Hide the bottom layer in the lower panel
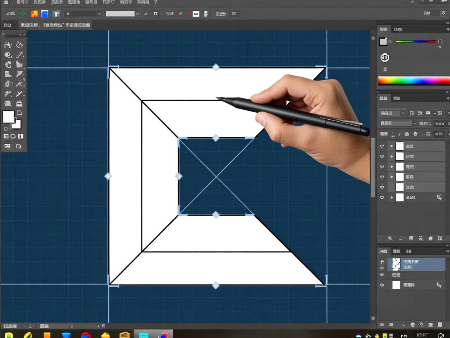450x338 pixels. point(382,285)
